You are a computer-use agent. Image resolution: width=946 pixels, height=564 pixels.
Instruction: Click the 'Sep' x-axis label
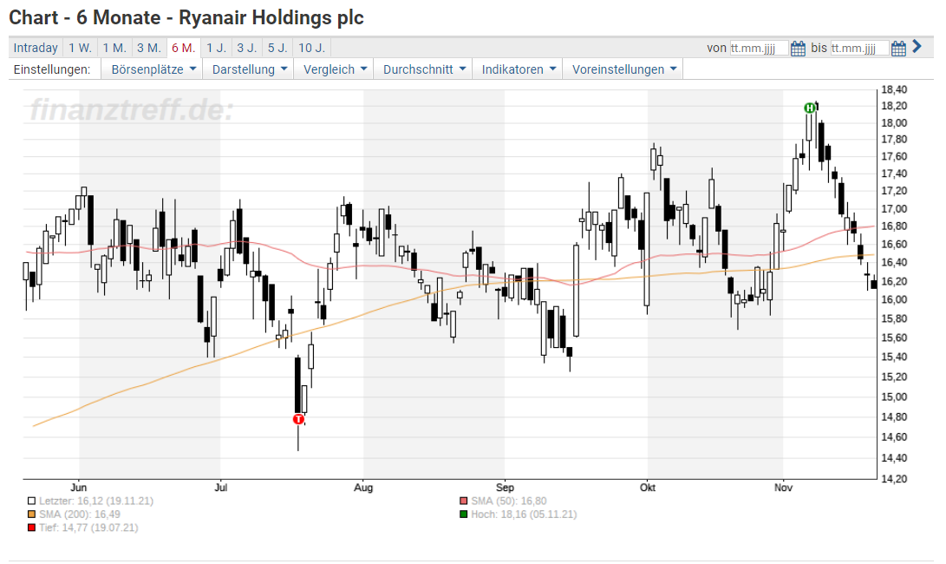(x=505, y=488)
